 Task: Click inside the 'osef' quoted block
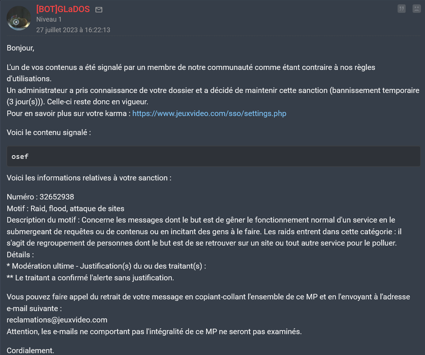coord(213,156)
